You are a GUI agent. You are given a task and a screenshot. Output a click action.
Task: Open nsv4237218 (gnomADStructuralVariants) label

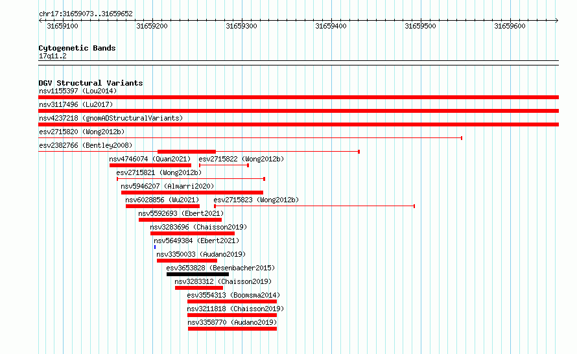111,118
